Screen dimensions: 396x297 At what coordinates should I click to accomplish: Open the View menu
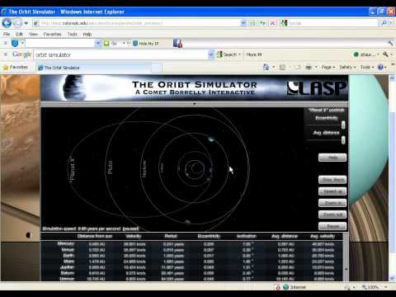click(x=33, y=34)
